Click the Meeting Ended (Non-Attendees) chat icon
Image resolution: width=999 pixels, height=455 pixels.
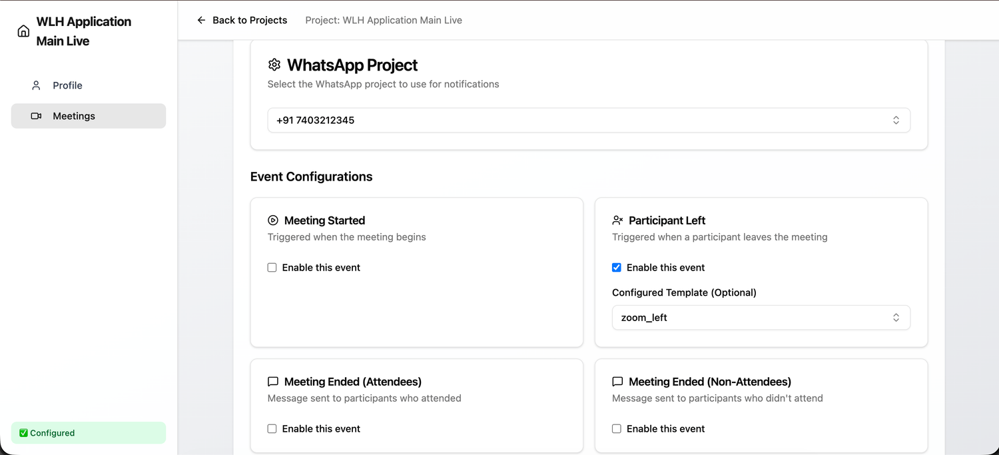pyautogui.click(x=617, y=382)
